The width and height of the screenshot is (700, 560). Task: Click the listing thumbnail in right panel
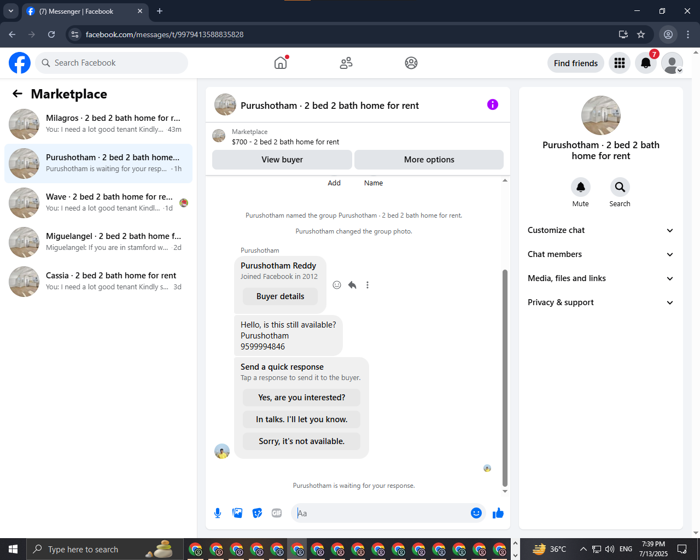[x=601, y=115]
